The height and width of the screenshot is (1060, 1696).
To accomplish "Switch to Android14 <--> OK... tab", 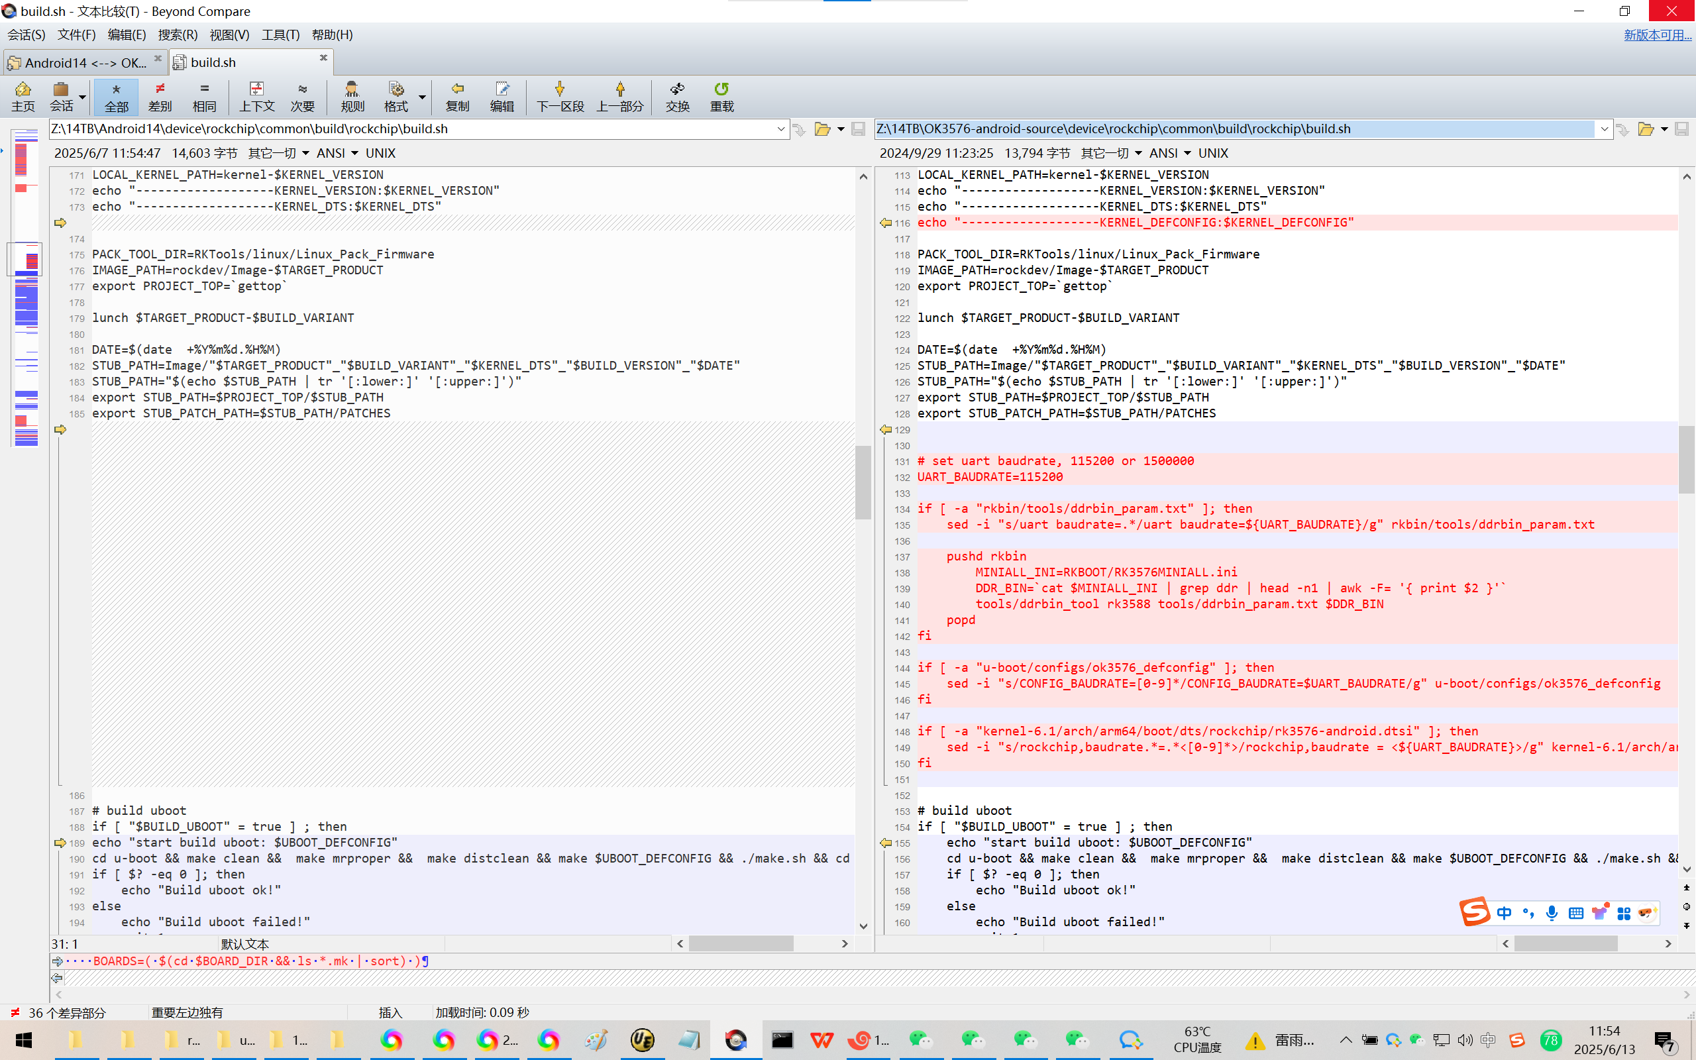I will (84, 62).
